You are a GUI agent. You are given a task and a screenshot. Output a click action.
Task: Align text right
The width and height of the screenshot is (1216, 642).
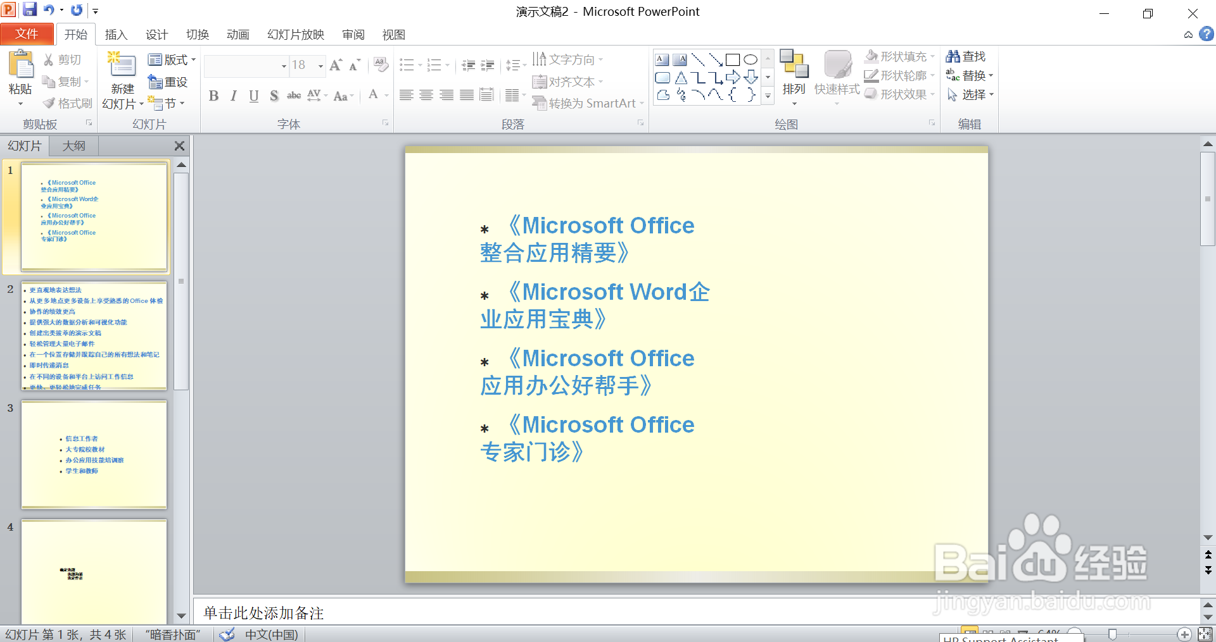click(x=446, y=95)
